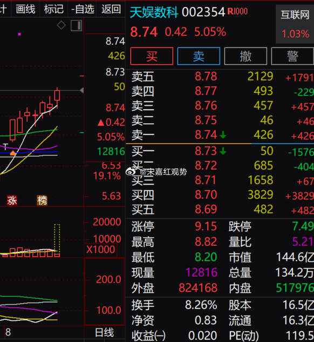This screenshot has width=314, height=342.
Task: Select 卖二 price 8.75
Action: click(x=206, y=120)
